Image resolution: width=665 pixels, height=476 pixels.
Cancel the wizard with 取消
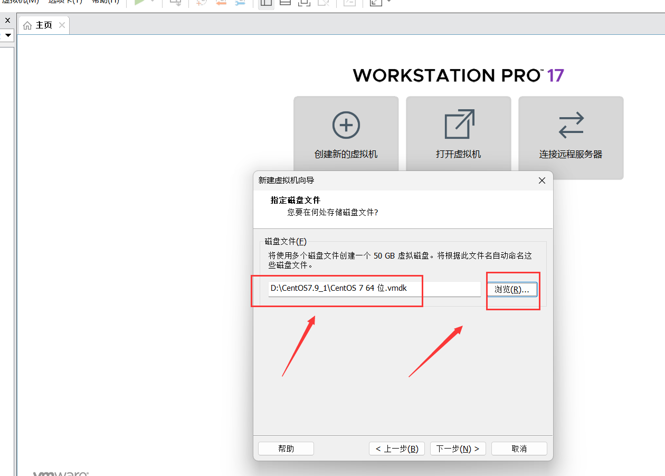tap(519, 449)
